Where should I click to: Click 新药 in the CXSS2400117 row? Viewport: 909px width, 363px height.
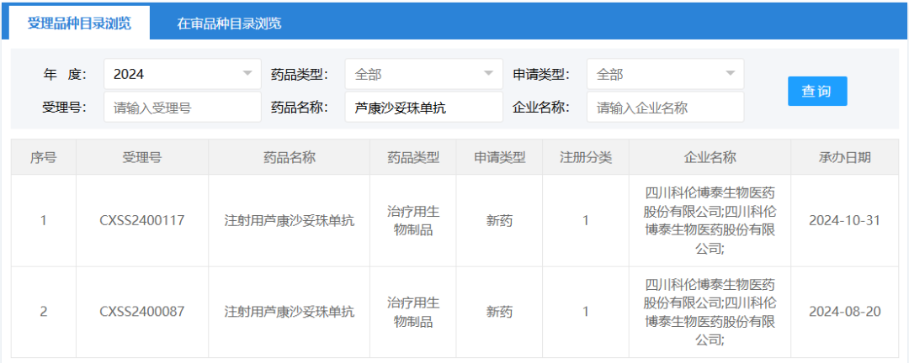pyautogui.click(x=500, y=221)
